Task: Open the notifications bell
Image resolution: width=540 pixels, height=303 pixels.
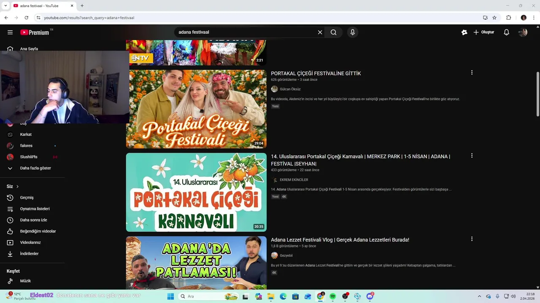Action: tap(507, 32)
